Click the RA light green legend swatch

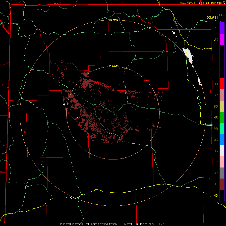pyautogui.click(x=222, y=129)
